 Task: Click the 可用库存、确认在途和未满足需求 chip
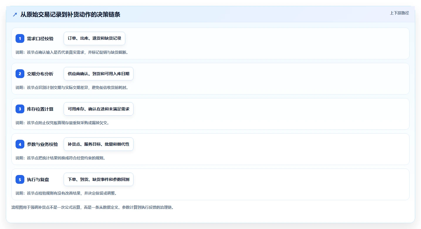[99, 109]
